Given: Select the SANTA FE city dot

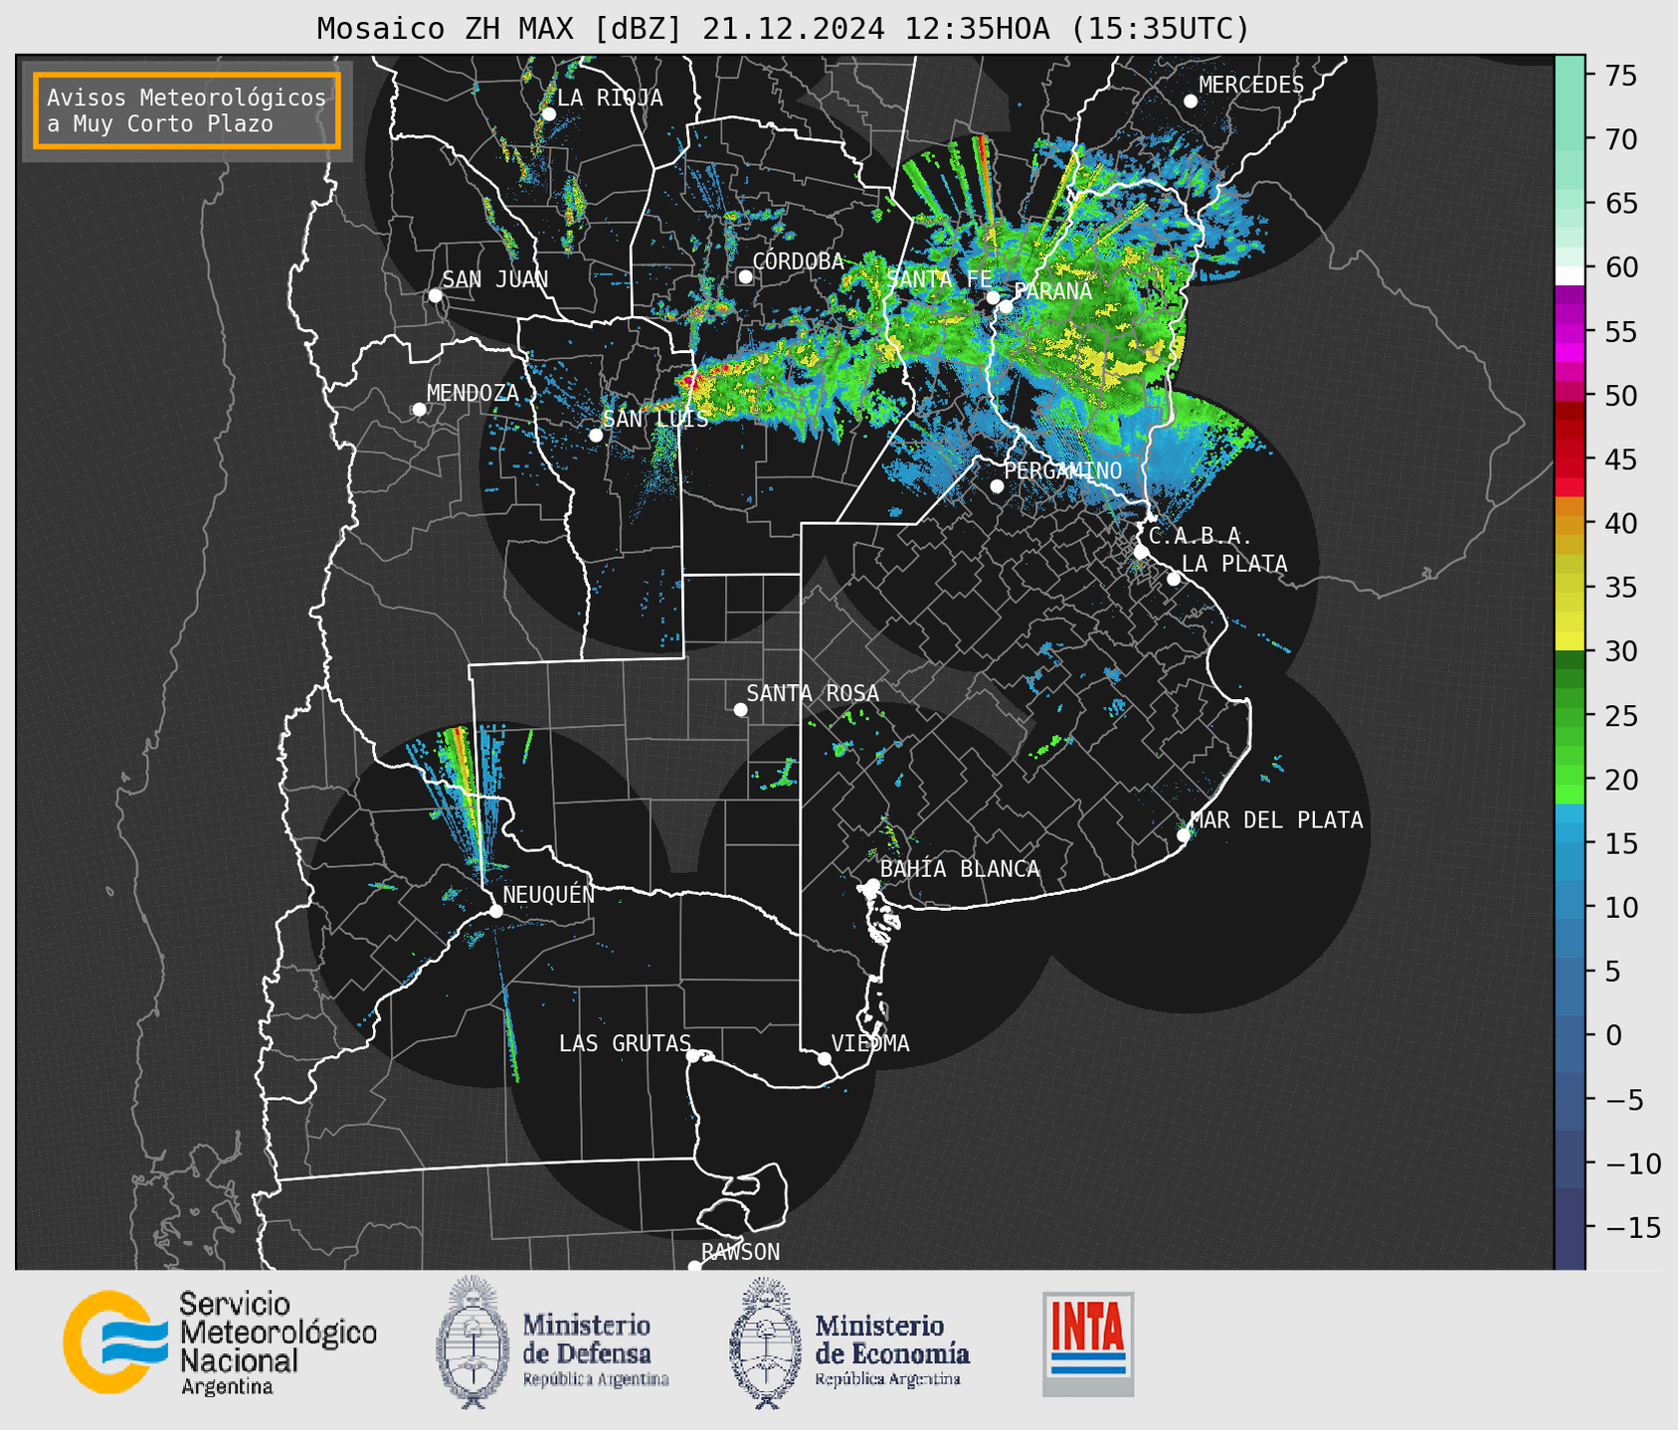Looking at the screenshot, I should point(993,297).
